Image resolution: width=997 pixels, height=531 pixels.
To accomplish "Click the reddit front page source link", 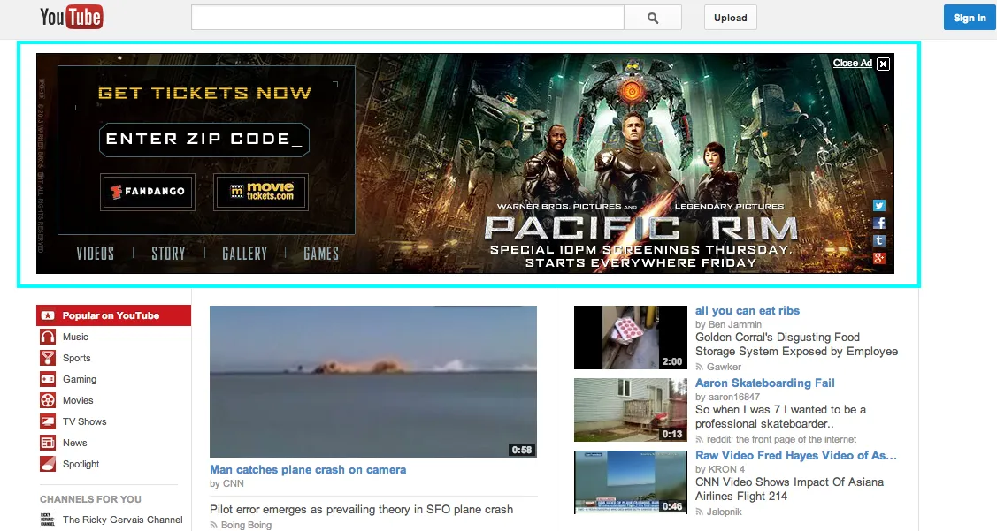I will (x=781, y=439).
